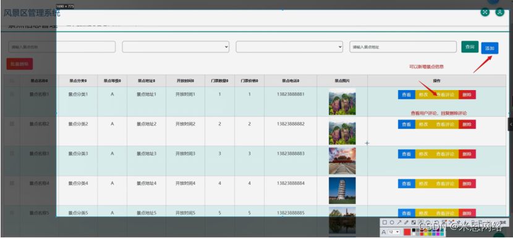
Task: Sort by 门票价格 column header
Action: [x=249, y=81]
